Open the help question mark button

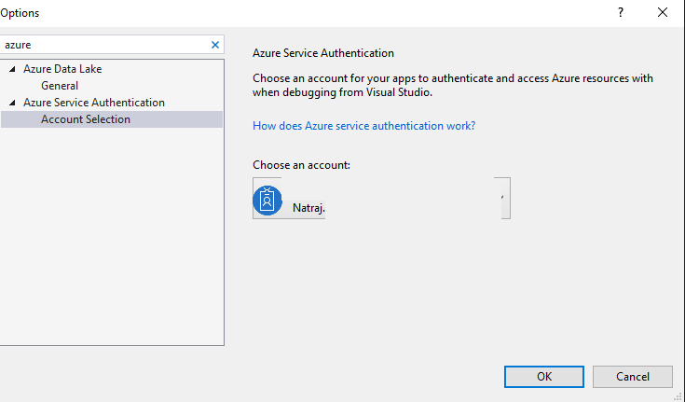(x=621, y=13)
